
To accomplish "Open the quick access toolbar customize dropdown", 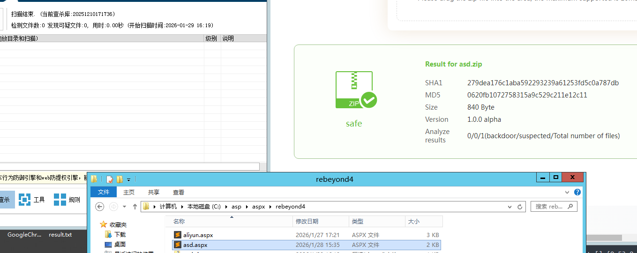I will [x=128, y=179].
